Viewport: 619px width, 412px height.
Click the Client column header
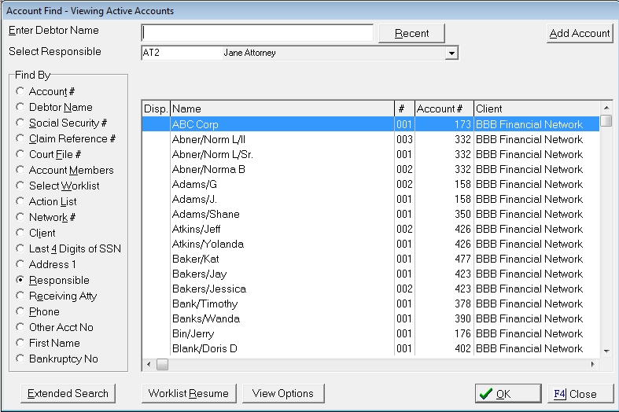pos(535,109)
